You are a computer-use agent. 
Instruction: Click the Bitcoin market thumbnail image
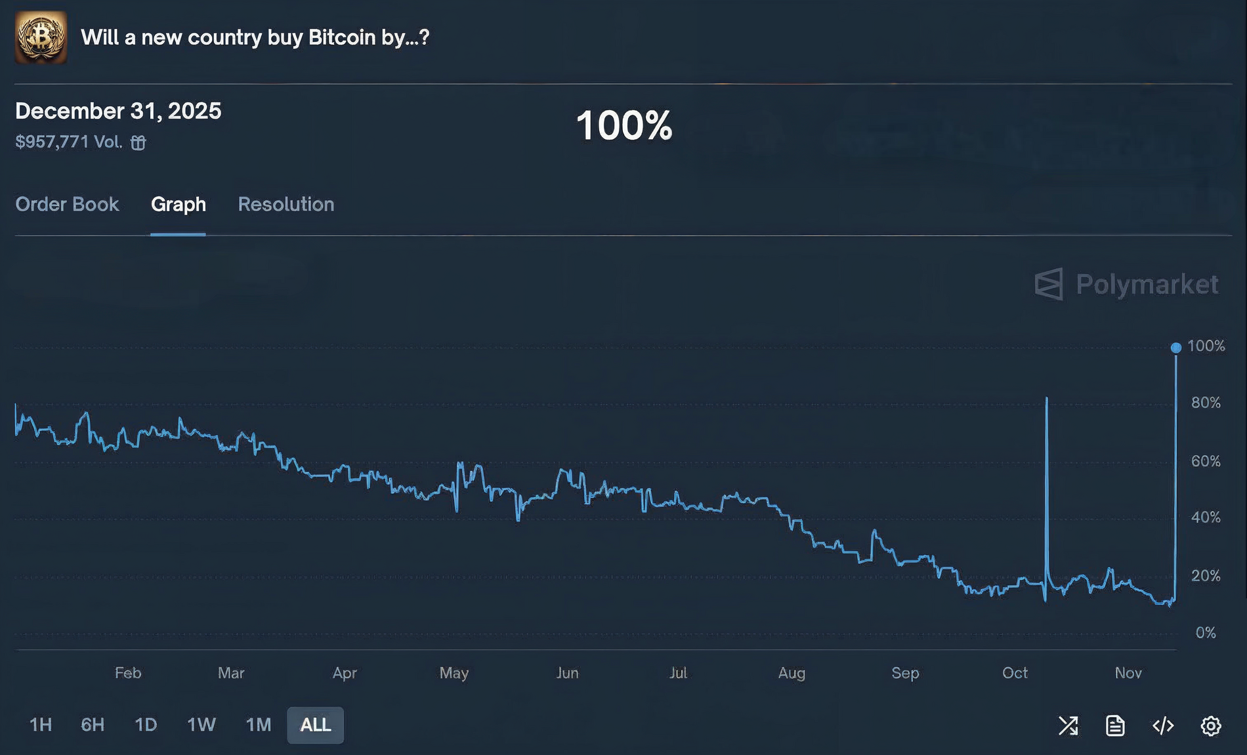click(x=41, y=37)
